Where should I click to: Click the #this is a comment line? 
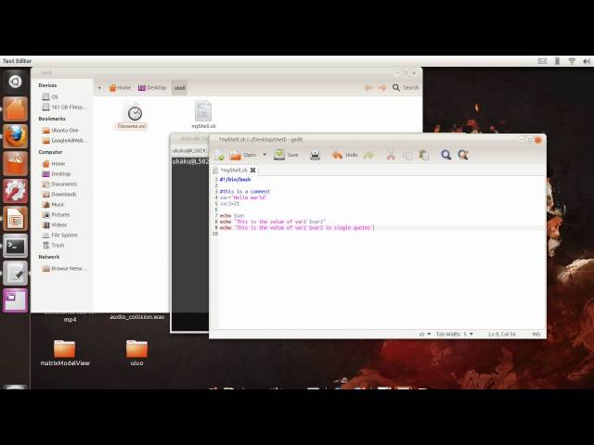[245, 192]
